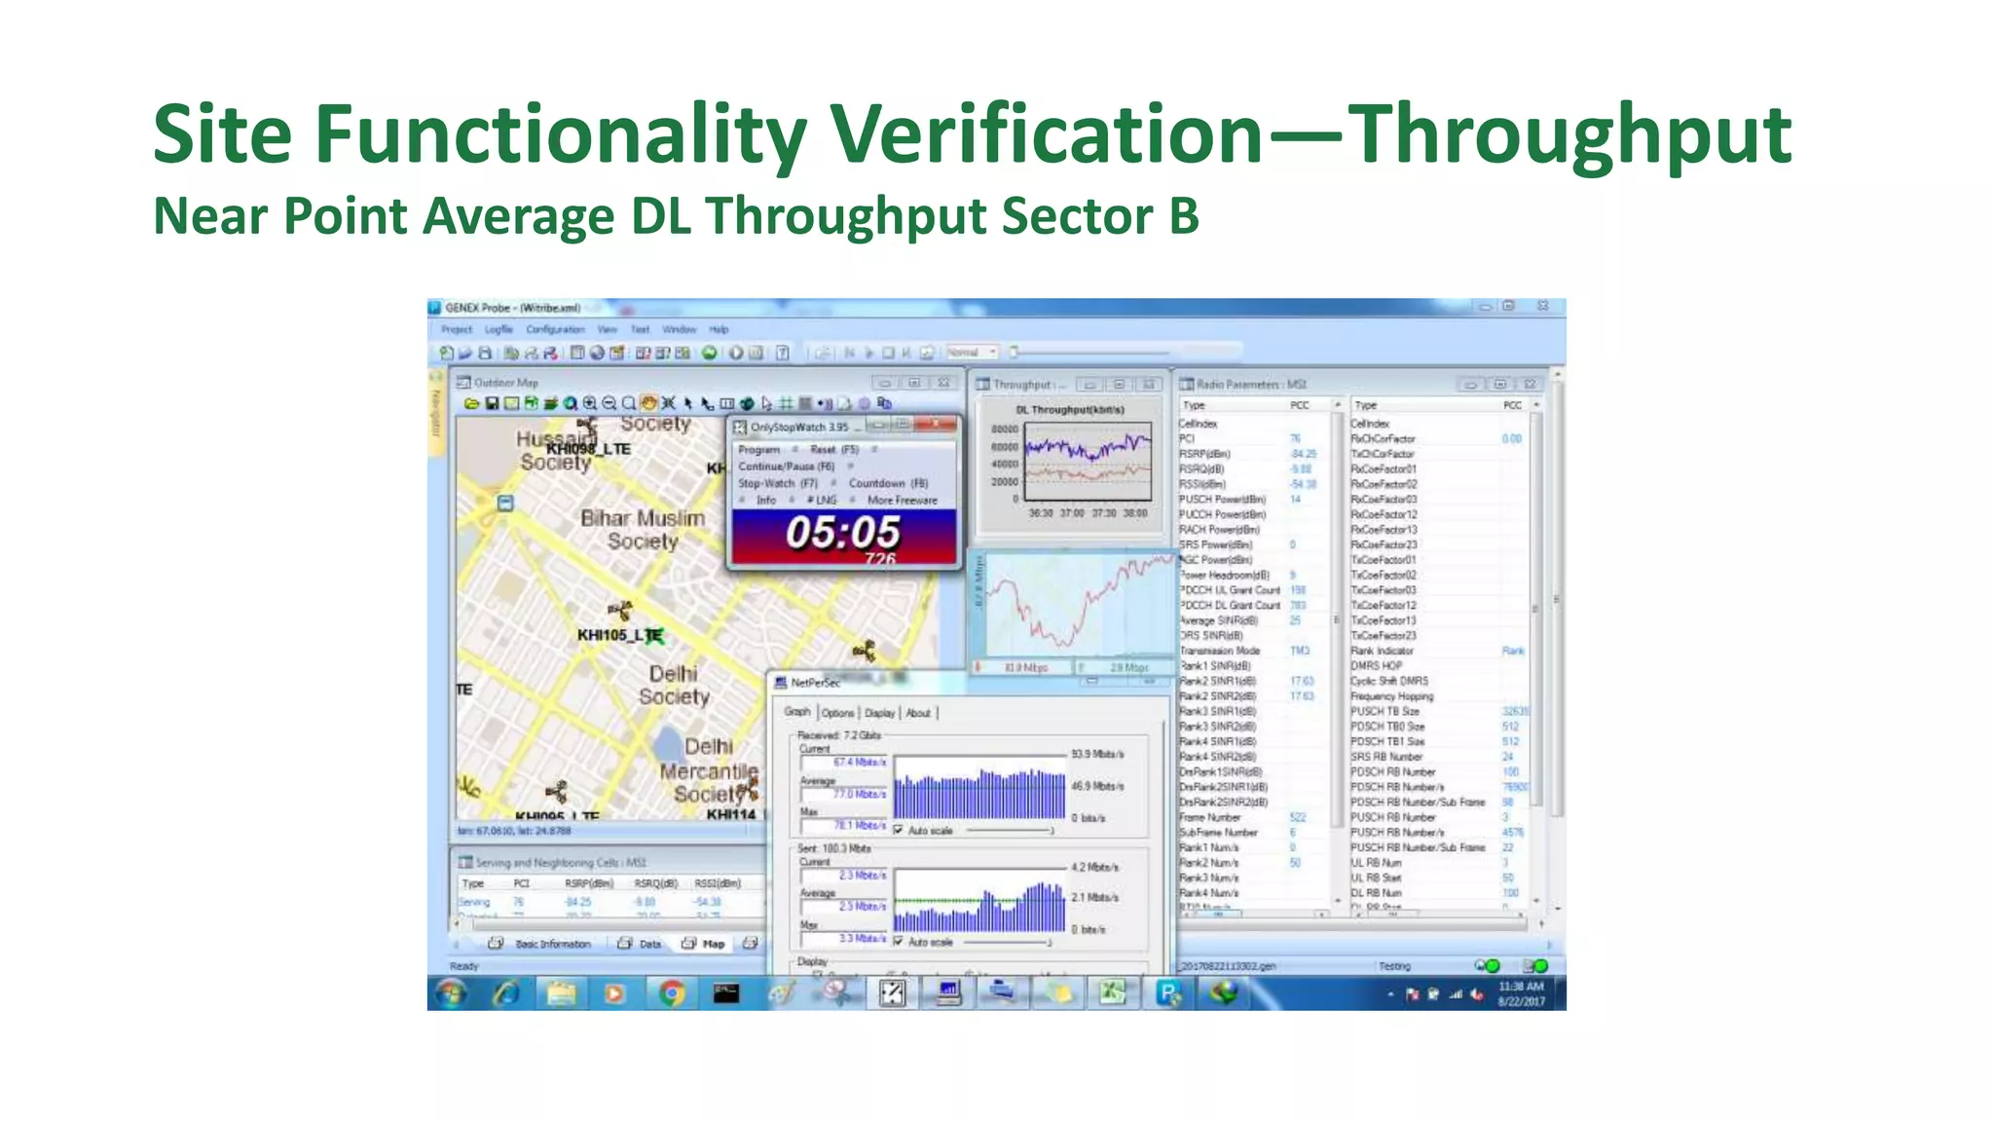Open the Help menu
The image size is (1994, 1122).
(719, 329)
